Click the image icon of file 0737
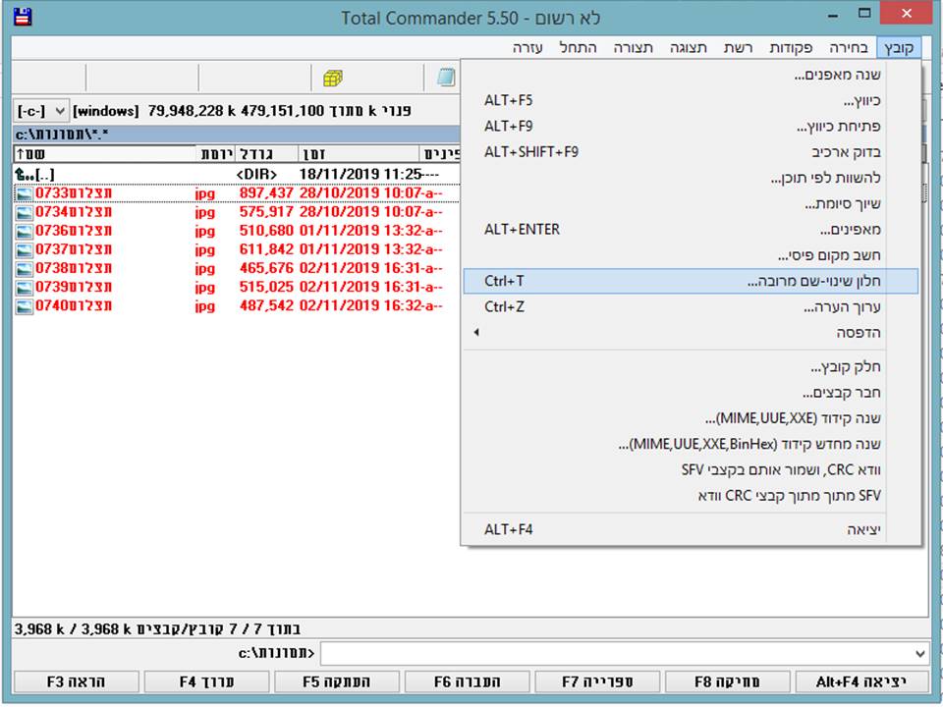Viewport: 943px width, 707px height. point(24,249)
